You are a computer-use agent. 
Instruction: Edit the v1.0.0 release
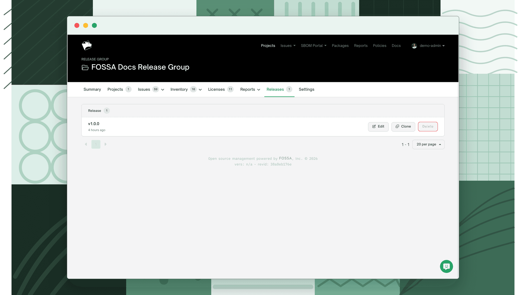click(378, 127)
